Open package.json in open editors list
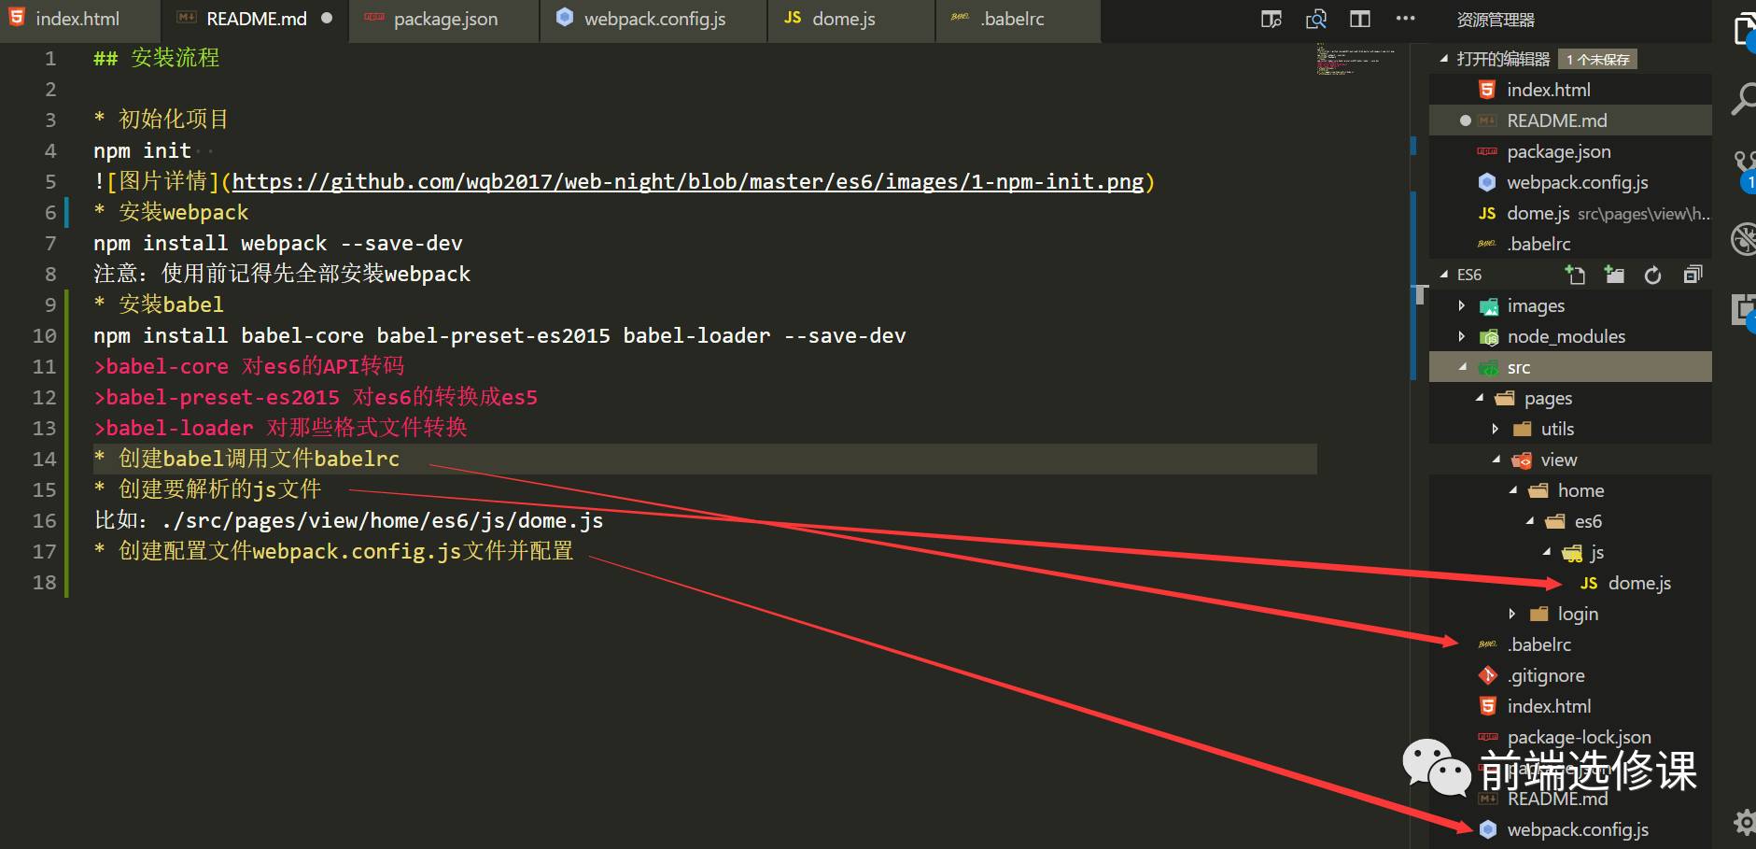Image resolution: width=1756 pixels, height=849 pixels. tap(1570, 151)
